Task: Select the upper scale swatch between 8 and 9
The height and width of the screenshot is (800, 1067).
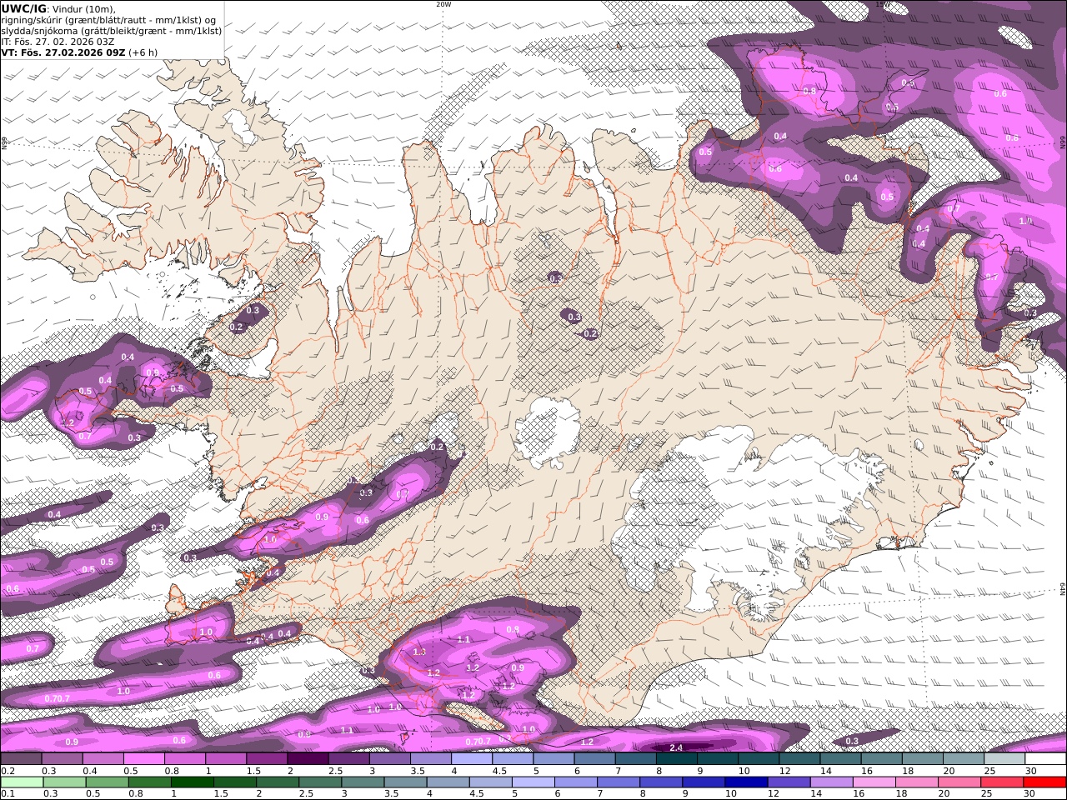Action: [676, 759]
